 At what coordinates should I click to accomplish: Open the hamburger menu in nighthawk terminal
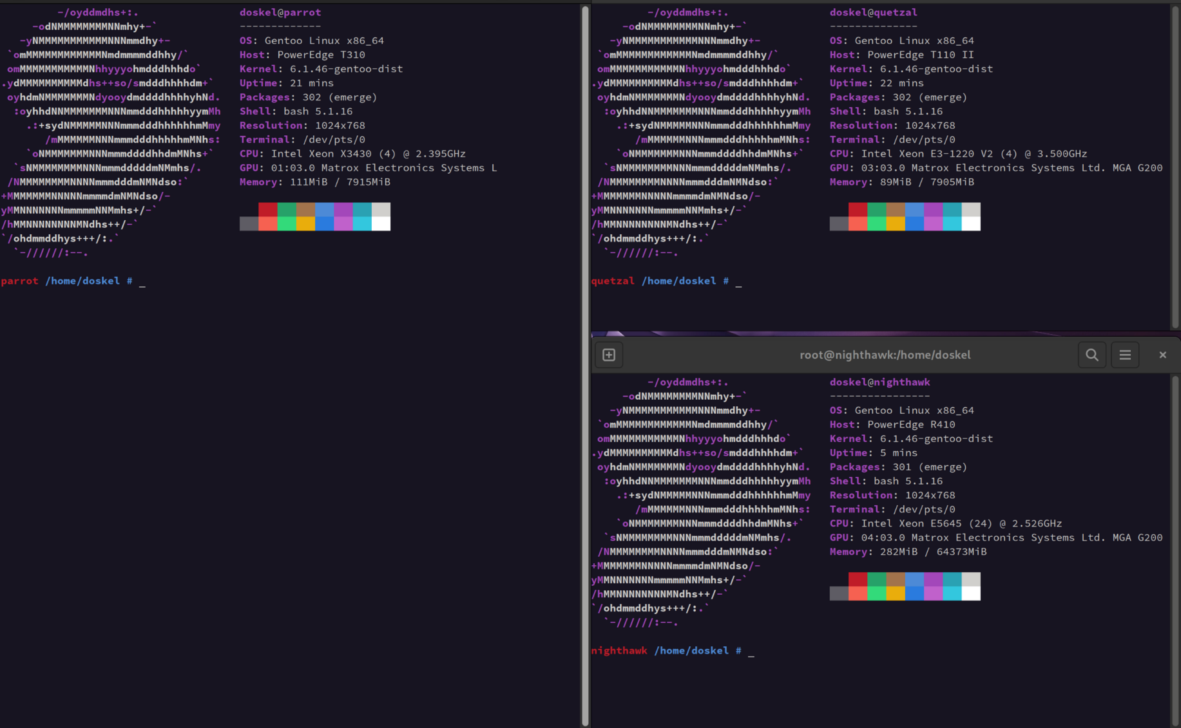(x=1125, y=355)
